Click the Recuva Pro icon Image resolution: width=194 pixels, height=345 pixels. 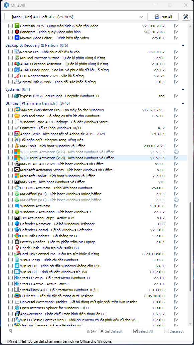tap(17, 52)
